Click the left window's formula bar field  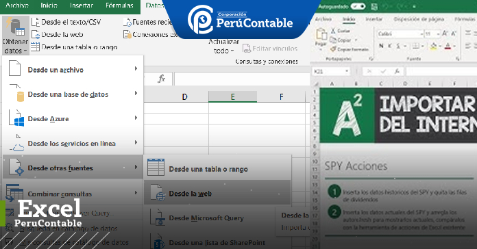(x=242, y=79)
